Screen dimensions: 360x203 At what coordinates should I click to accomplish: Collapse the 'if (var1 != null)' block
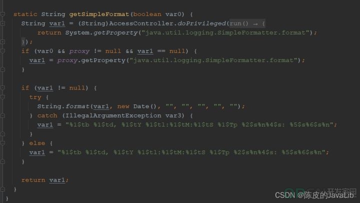(3, 87)
